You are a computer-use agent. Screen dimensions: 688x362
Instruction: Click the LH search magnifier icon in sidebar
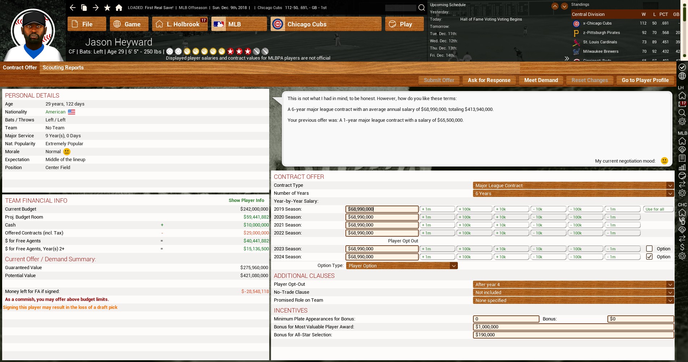(x=682, y=113)
